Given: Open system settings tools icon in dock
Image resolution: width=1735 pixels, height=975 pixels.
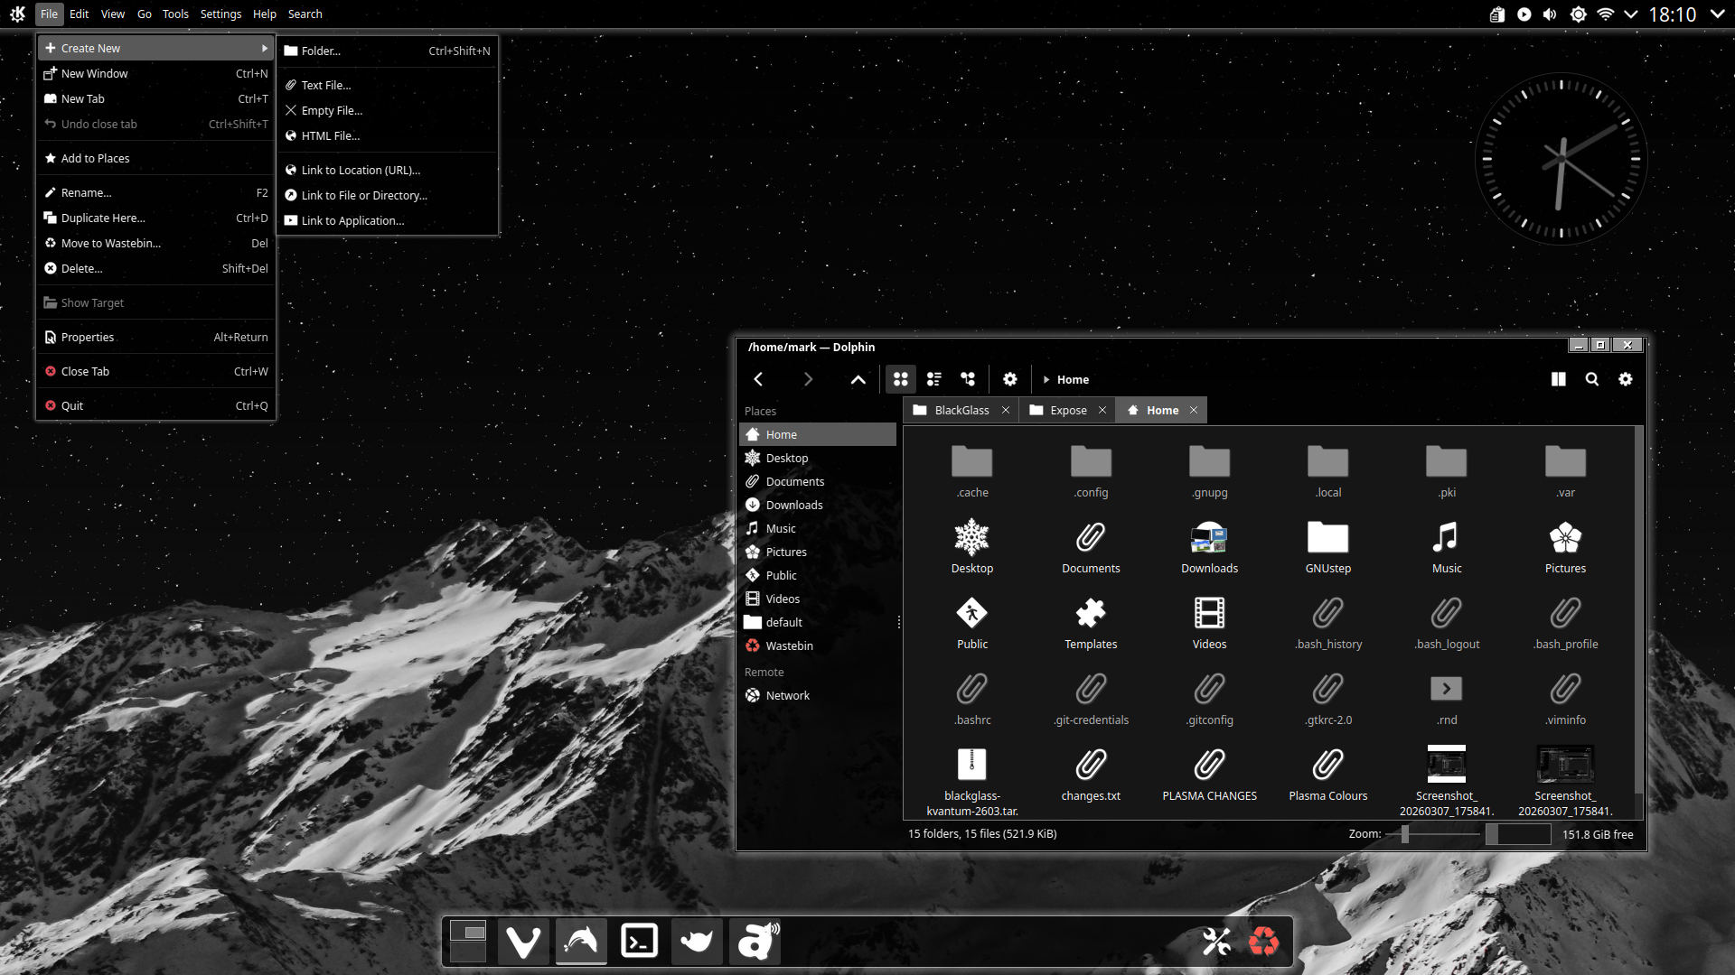Looking at the screenshot, I should (x=1216, y=942).
